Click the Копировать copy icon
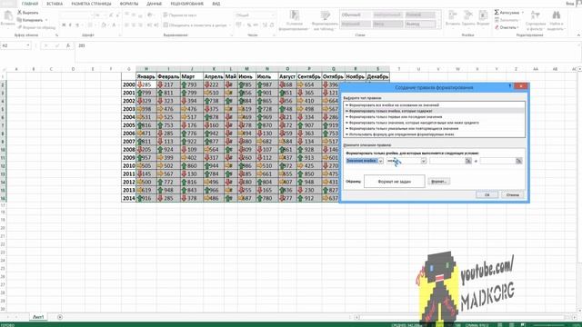 coord(20,20)
